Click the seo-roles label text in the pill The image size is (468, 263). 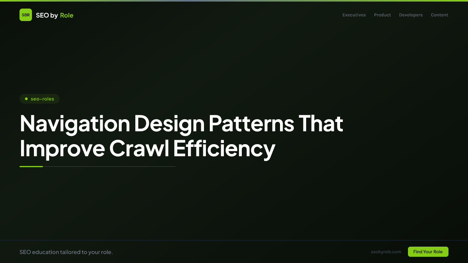[x=42, y=99]
